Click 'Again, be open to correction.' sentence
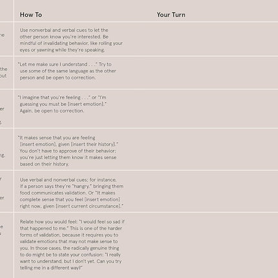This screenshot has height=278, width=278. [52, 111]
